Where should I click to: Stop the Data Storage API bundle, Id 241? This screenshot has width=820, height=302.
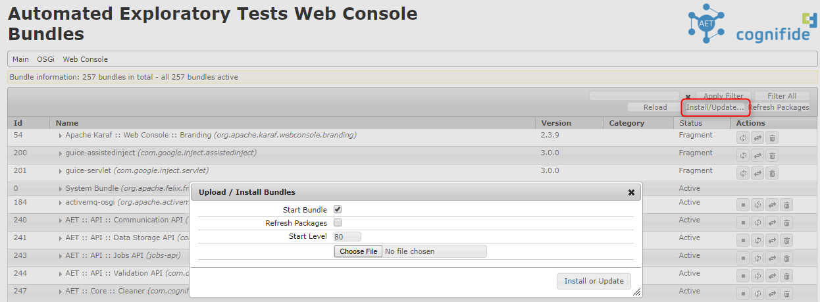743,241
